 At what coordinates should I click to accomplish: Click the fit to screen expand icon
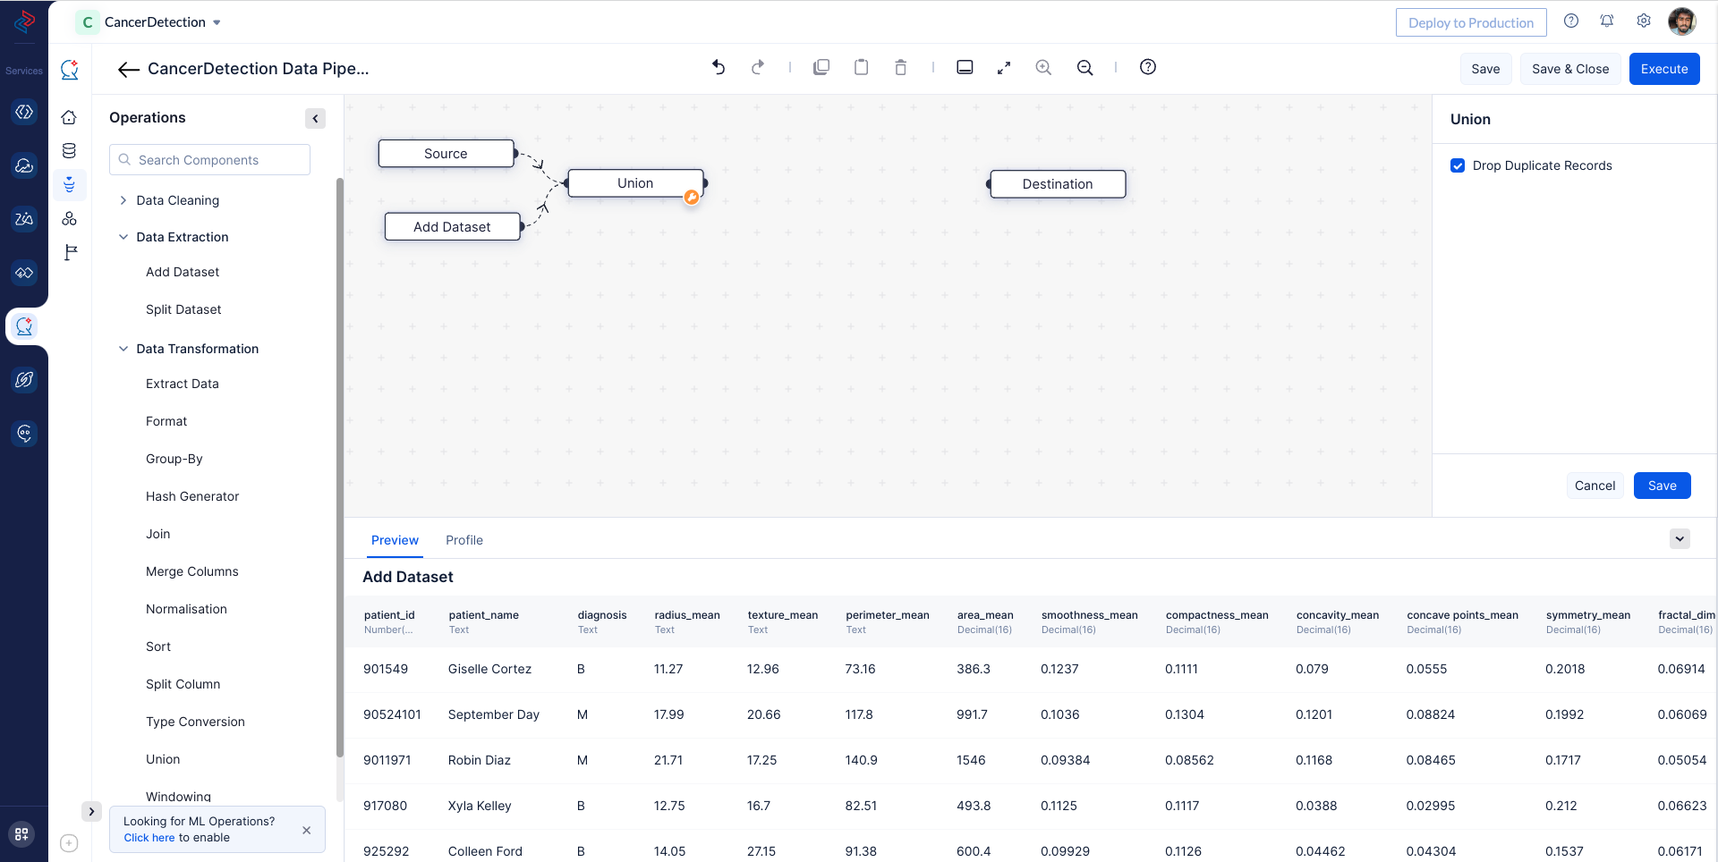pyautogui.click(x=1004, y=67)
